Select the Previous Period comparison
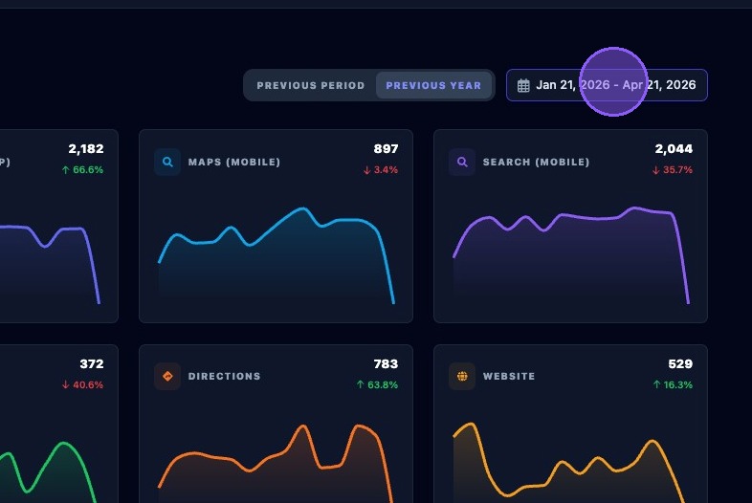The width and height of the screenshot is (752, 503). pos(310,85)
